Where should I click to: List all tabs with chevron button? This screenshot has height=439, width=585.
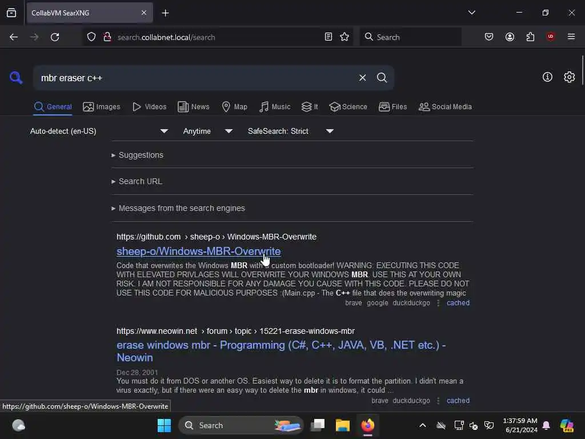pyautogui.click(x=471, y=13)
